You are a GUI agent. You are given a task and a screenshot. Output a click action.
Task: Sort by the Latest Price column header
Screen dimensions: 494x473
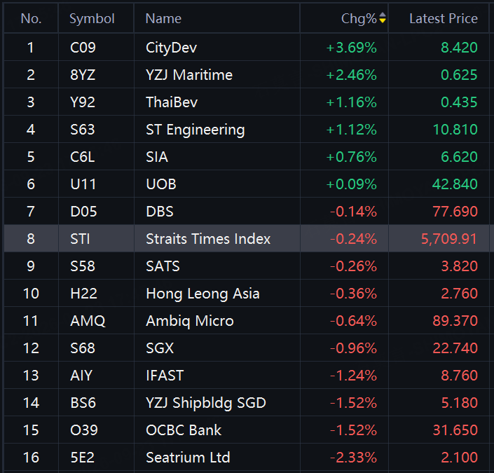coord(444,19)
